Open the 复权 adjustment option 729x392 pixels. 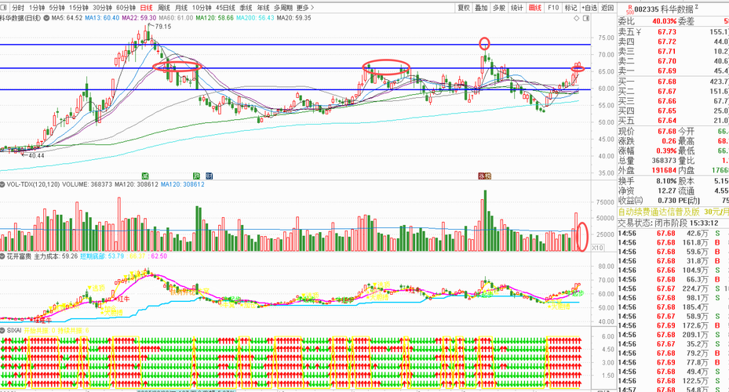[x=464, y=7]
